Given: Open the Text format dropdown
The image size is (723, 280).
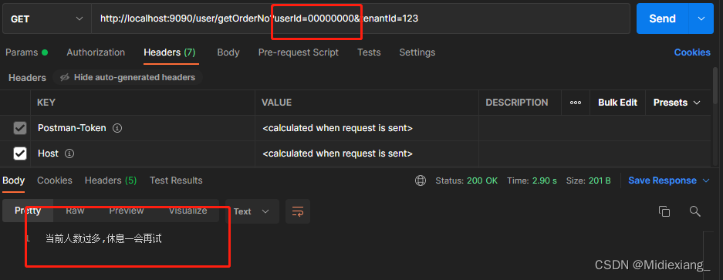Looking at the screenshot, I should (x=252, y=211).
